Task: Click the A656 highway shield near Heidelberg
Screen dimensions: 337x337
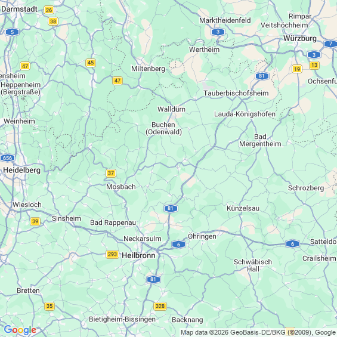Action: pos(8,158)
